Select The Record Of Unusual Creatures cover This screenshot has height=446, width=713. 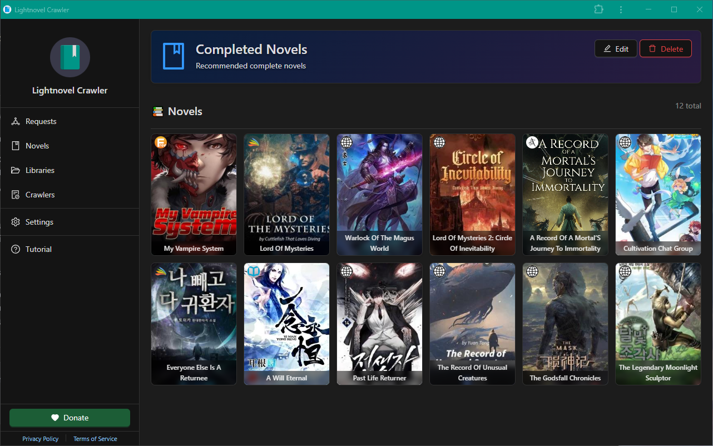tap(472, 324)
